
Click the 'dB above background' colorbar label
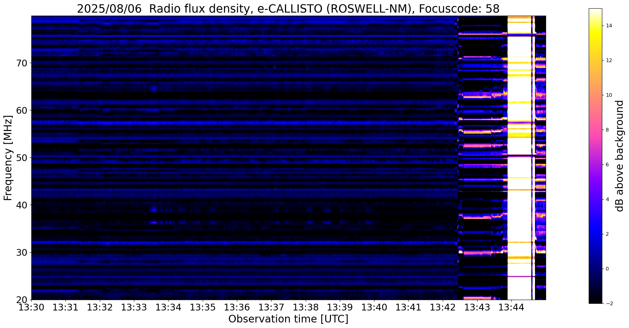[620, 156]
